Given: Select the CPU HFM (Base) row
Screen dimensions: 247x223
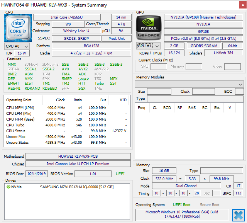Looking at the screenshot, I should [67, 119].
